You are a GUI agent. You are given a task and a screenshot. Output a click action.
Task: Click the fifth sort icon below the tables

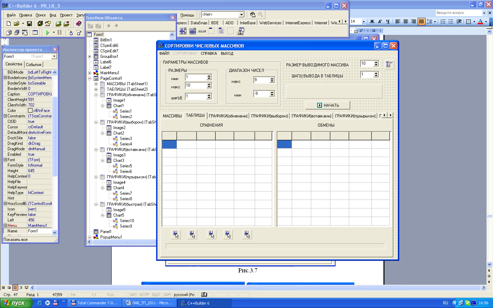click(247, 234)
